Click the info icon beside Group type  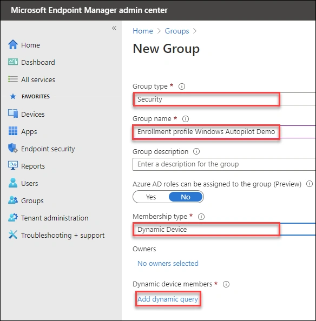coord(182,86)
